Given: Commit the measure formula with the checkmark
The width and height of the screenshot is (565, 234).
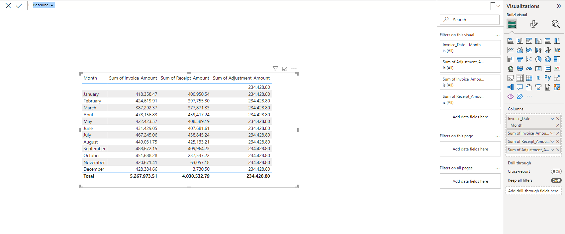Looking at the screenshot, I should pos(19,5).
